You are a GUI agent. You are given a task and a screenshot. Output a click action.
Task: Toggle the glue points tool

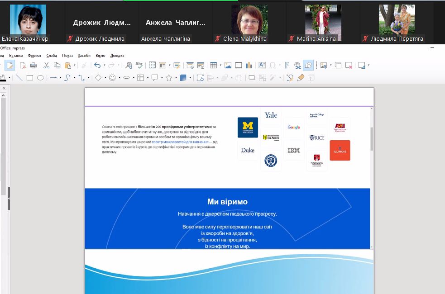click(x=301, y=78)
